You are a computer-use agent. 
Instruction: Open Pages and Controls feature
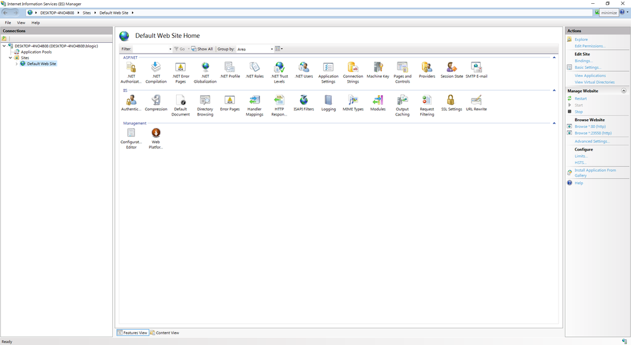[403, 73]
